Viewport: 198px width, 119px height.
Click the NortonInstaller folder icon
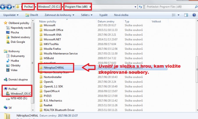tap(41, 77)
